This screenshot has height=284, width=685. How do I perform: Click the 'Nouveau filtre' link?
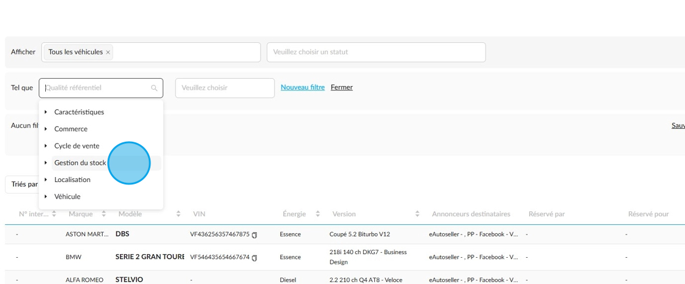[x=303, y=87]
